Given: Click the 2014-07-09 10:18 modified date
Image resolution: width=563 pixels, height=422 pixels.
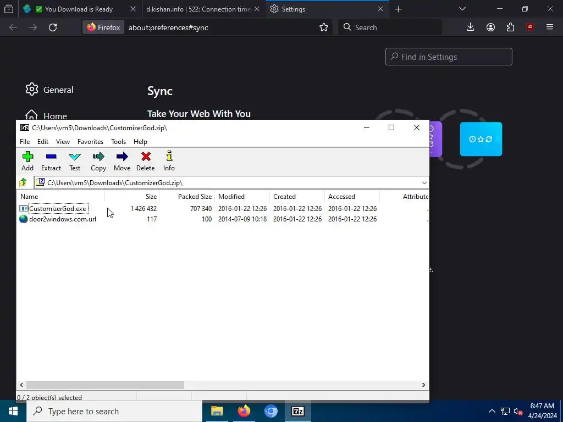Looking at the screenshot, I should (x=242, y=219).
